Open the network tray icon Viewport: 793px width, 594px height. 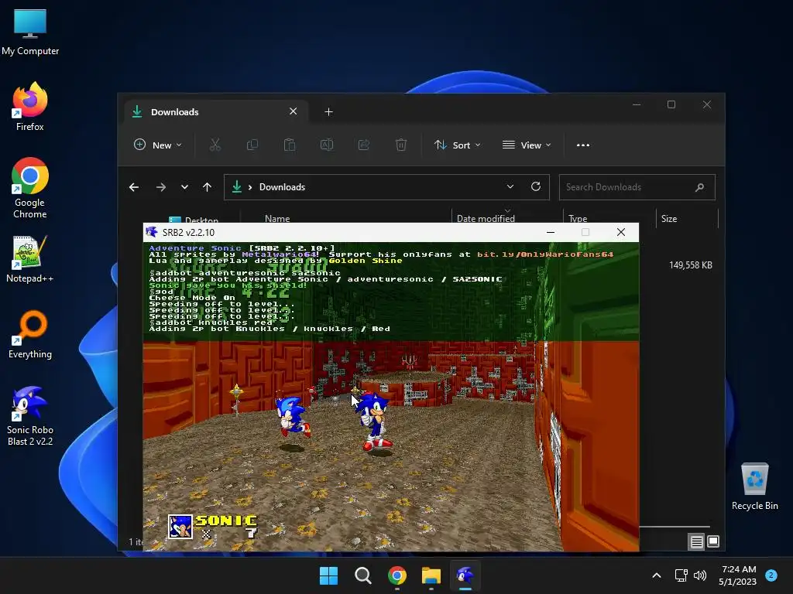pos(681,575)
